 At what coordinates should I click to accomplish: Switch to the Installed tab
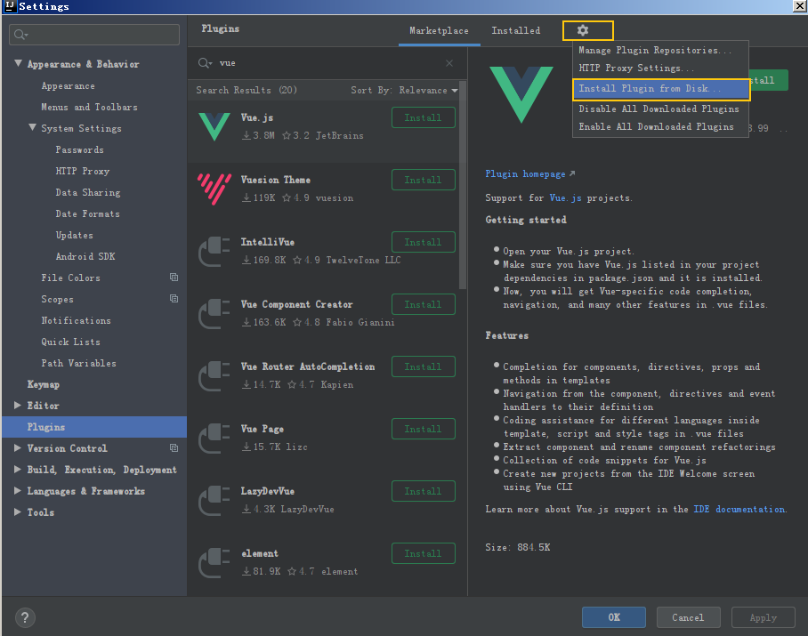pos(516,31)
